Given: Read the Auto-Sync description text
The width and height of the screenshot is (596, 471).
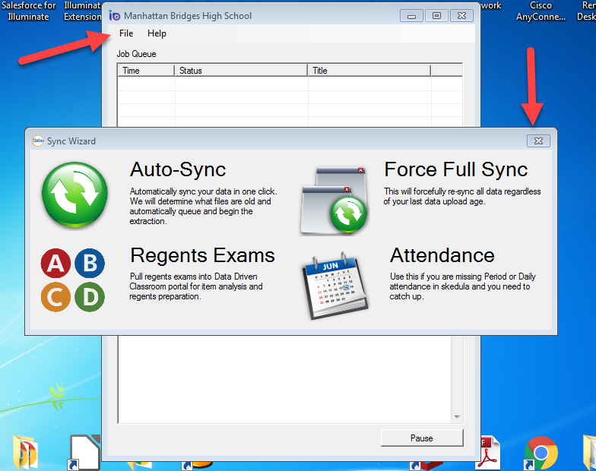Looking at the screenshot, I should (204, 207).
